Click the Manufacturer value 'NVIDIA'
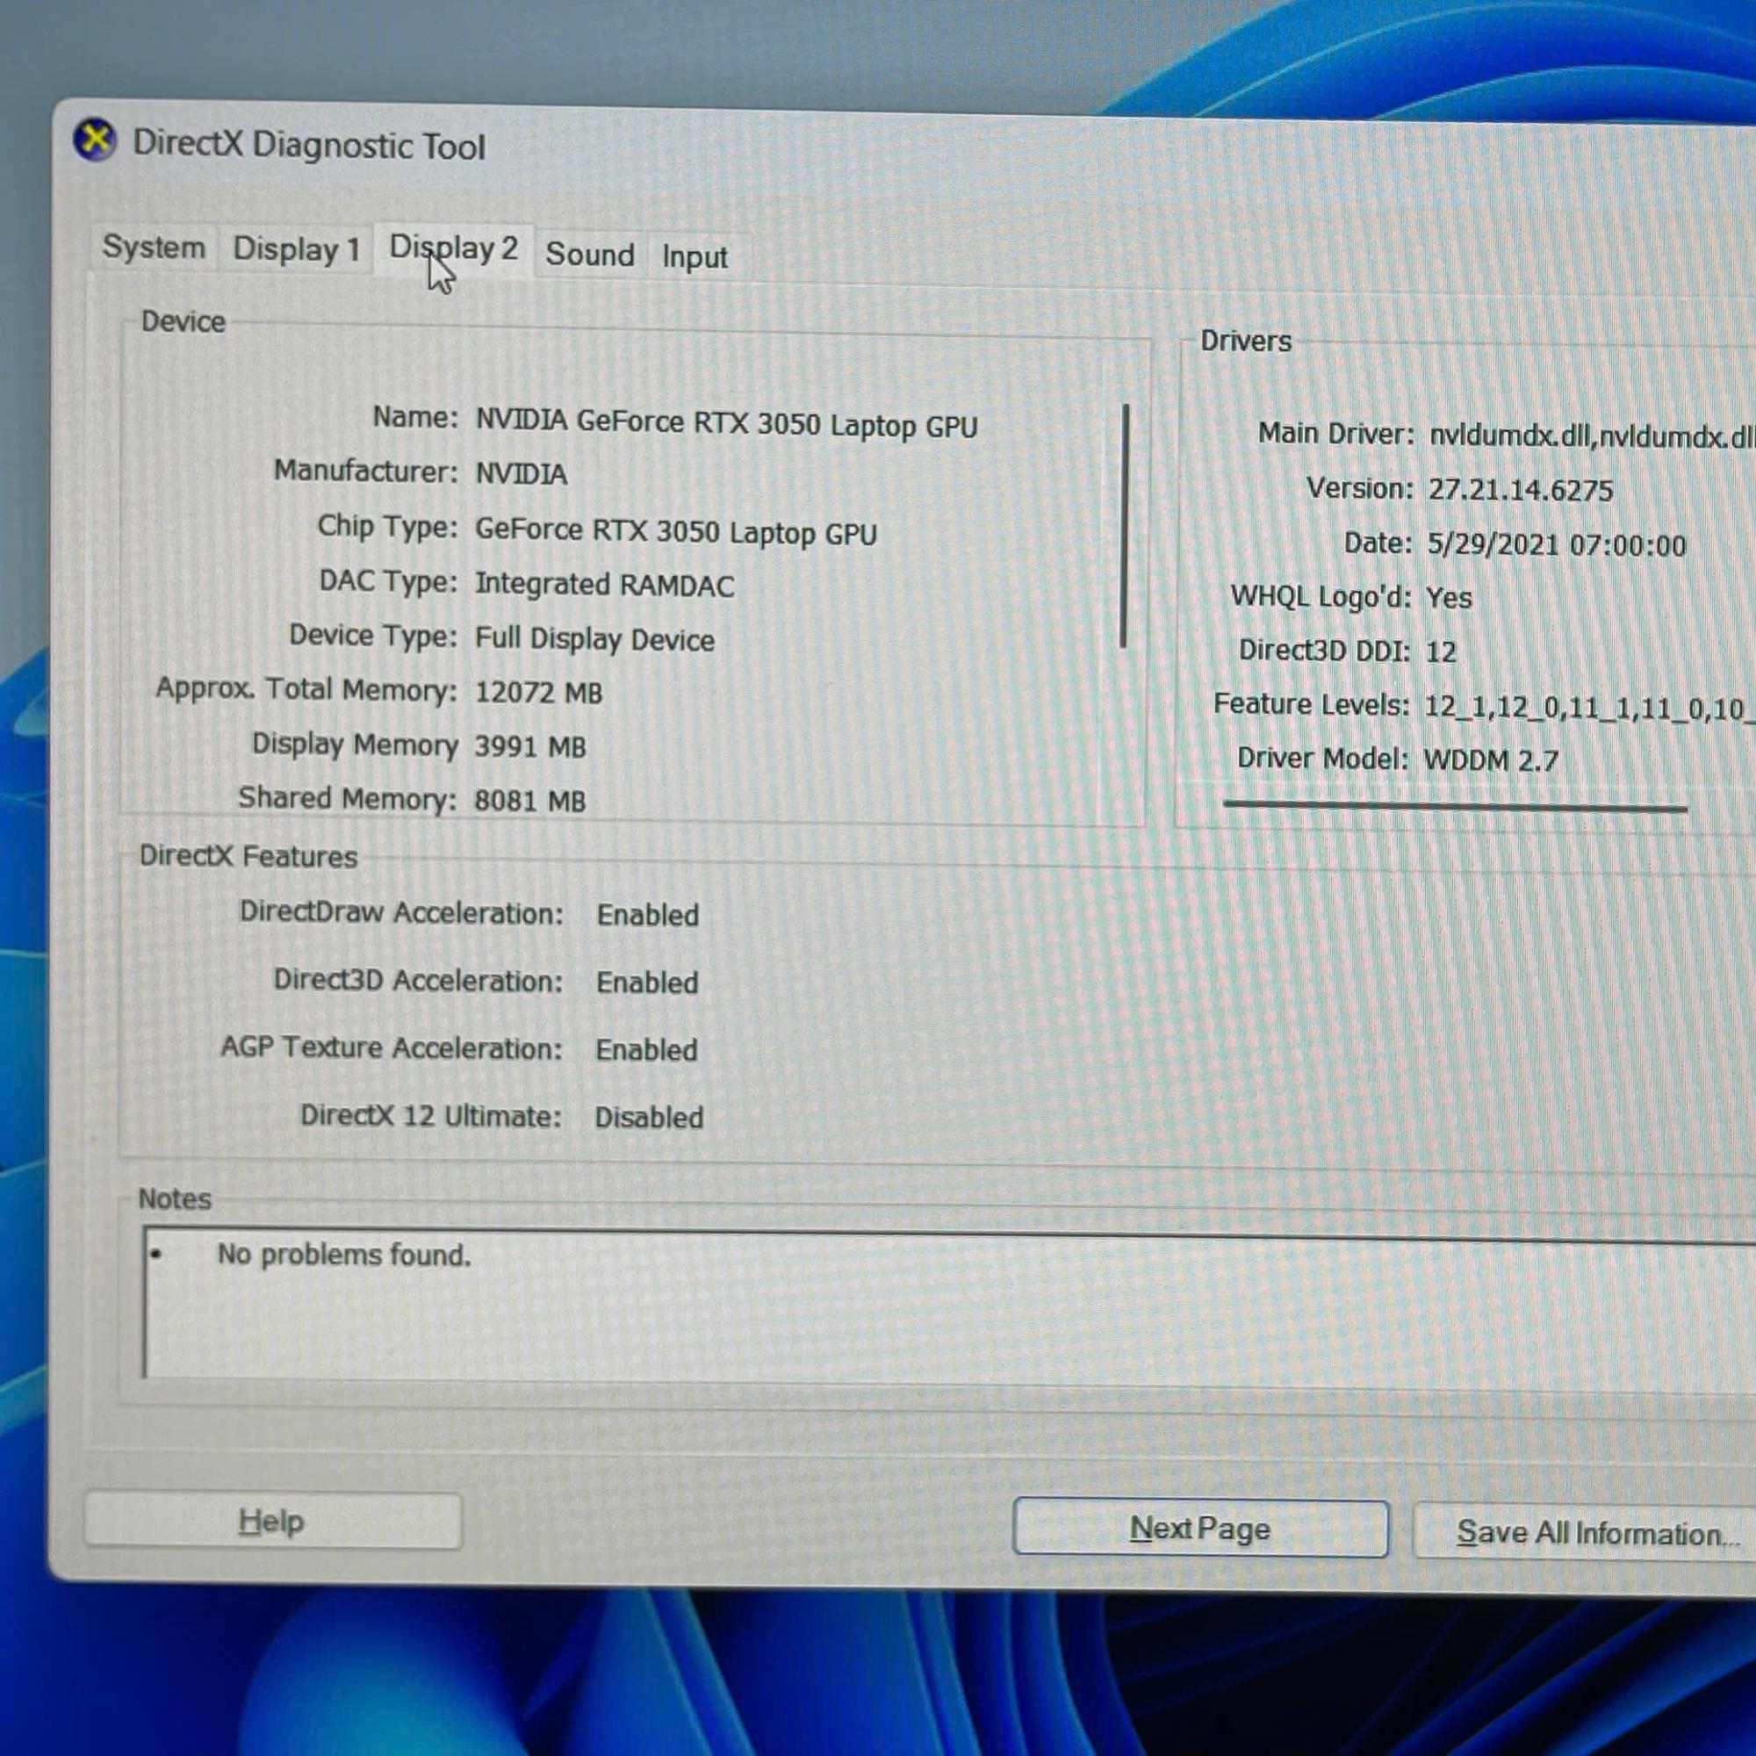Screen dimensions: 1756x1756 point(522,473)
